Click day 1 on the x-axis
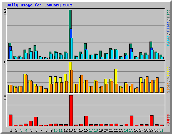Viewport: 172px width, 134px height. click(x=11, y=130)
